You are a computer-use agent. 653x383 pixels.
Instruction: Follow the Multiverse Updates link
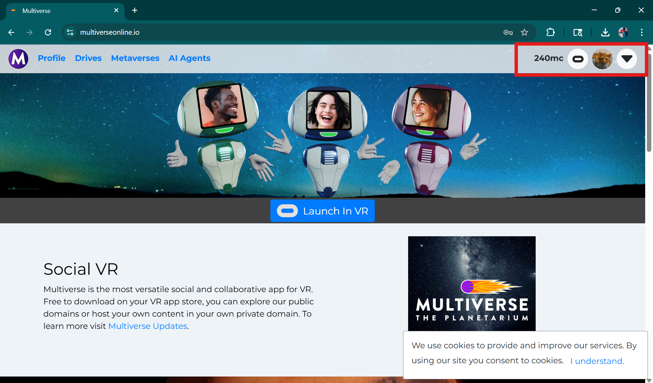[x=148, y=326]
